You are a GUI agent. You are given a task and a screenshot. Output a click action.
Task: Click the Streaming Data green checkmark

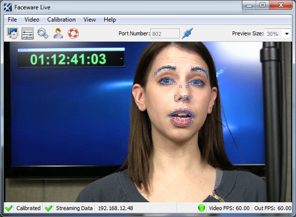pyautogui.click(x=49, y=208)
